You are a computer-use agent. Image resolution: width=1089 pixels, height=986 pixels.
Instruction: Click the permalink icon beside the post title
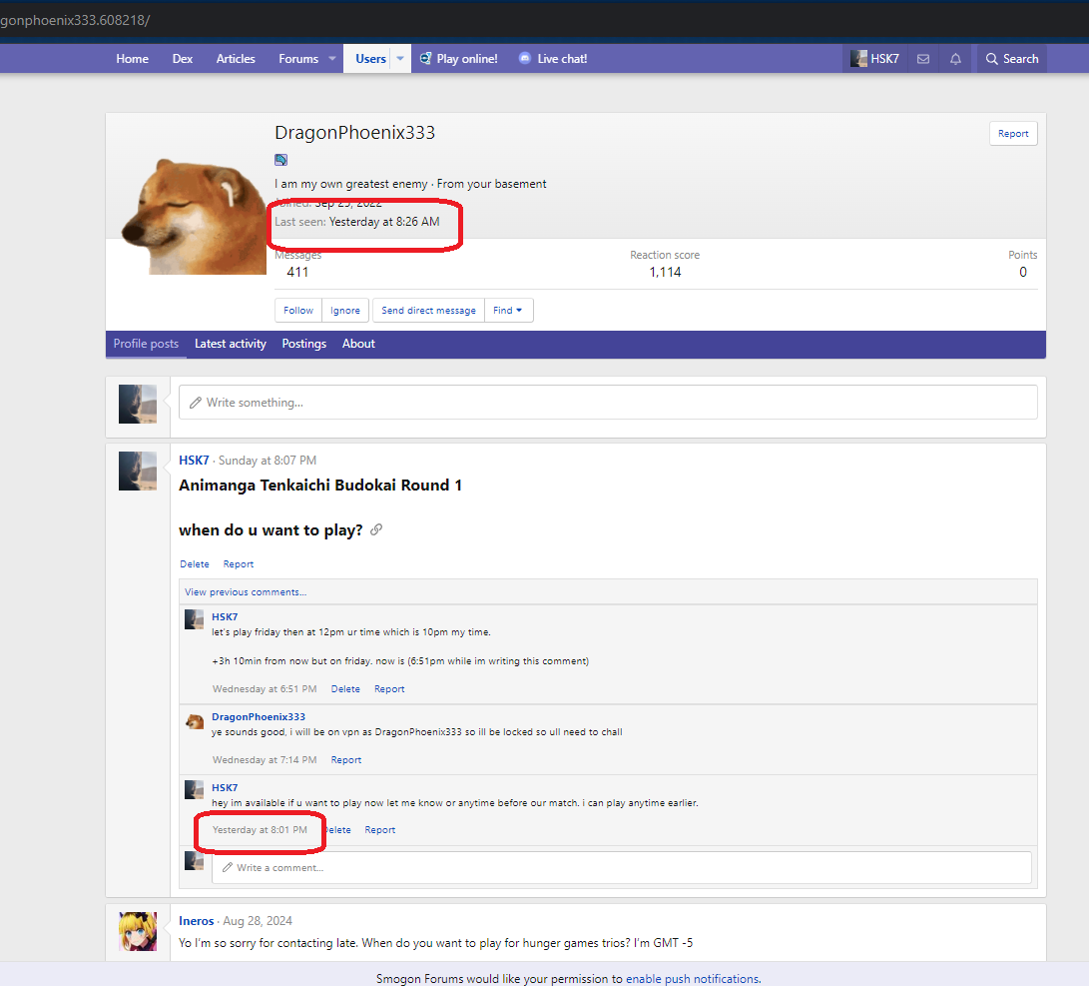click(x=376, y=530)
